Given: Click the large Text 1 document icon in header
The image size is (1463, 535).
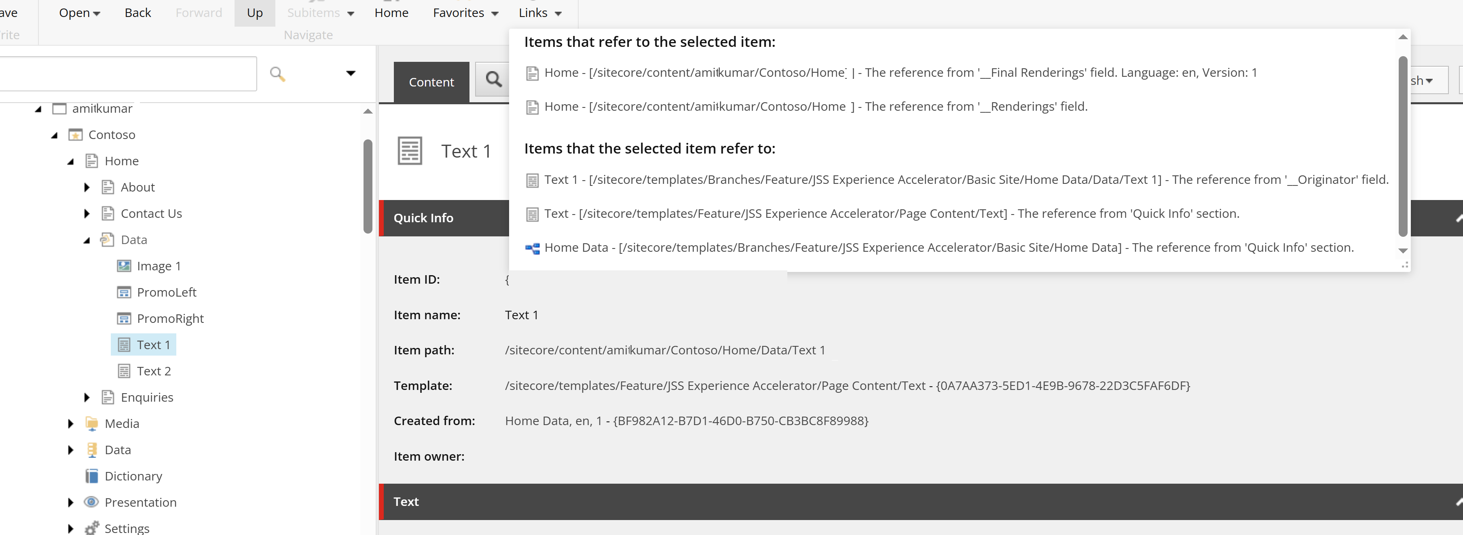Looking at the screenshot, I should pyautogui.click(x=410, y=151).
